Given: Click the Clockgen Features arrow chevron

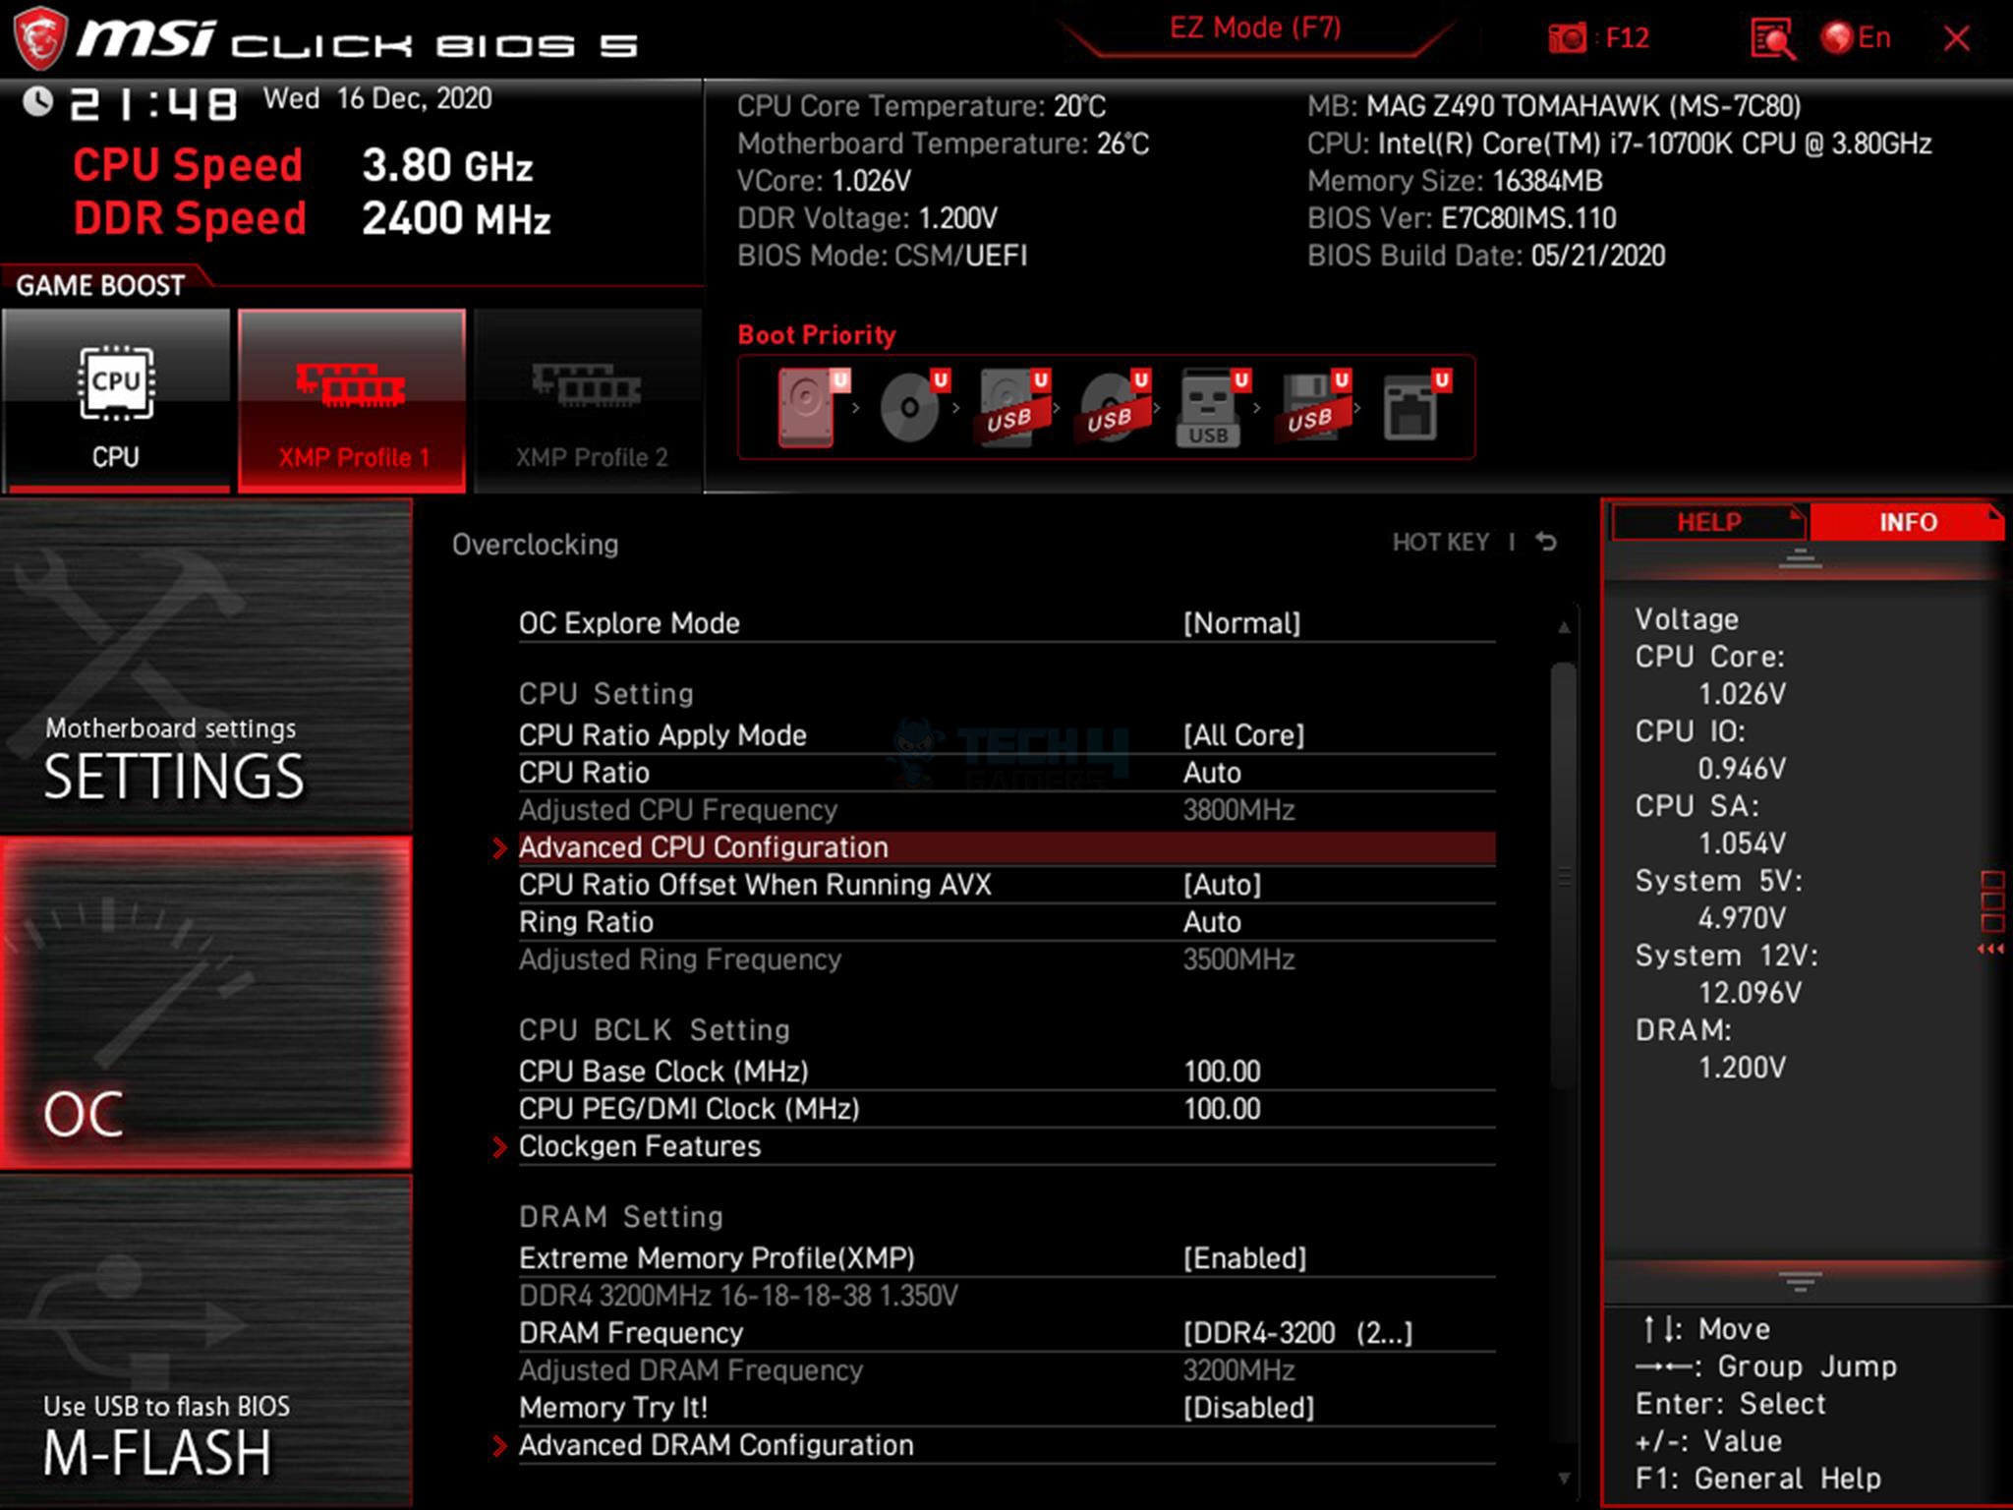Looking at the screenshot, I should click(499, 1146).
